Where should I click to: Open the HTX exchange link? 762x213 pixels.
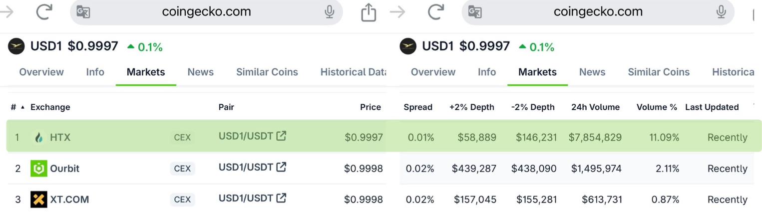coord(60,137)
